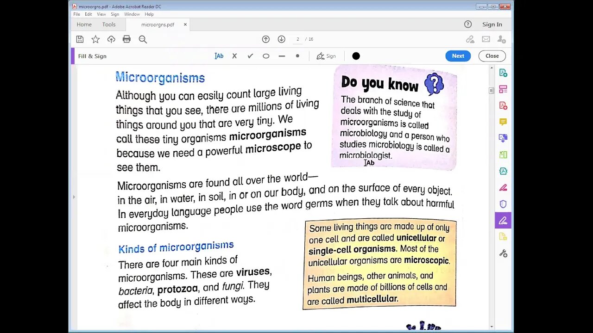593x333 pixels.
Task: Go to previous page arrow
Action: pos(265,39)
